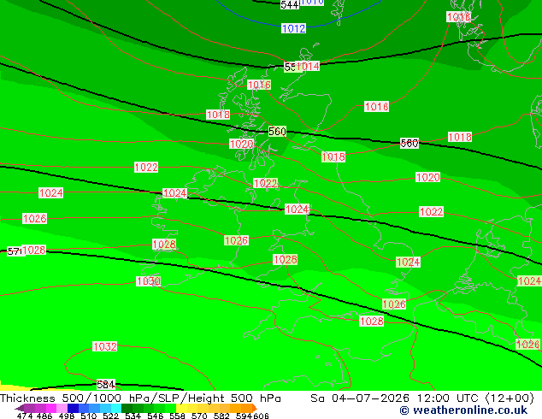Select legend value 558
The image size is (542, 419).
click(x=177, y=416)
